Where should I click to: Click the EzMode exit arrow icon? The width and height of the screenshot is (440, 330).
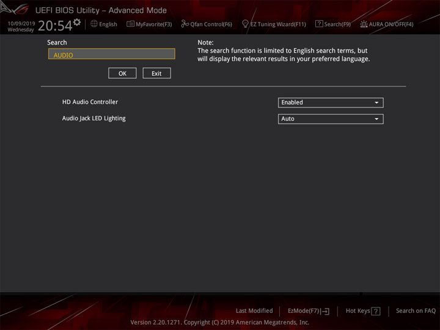coord(326,311)
